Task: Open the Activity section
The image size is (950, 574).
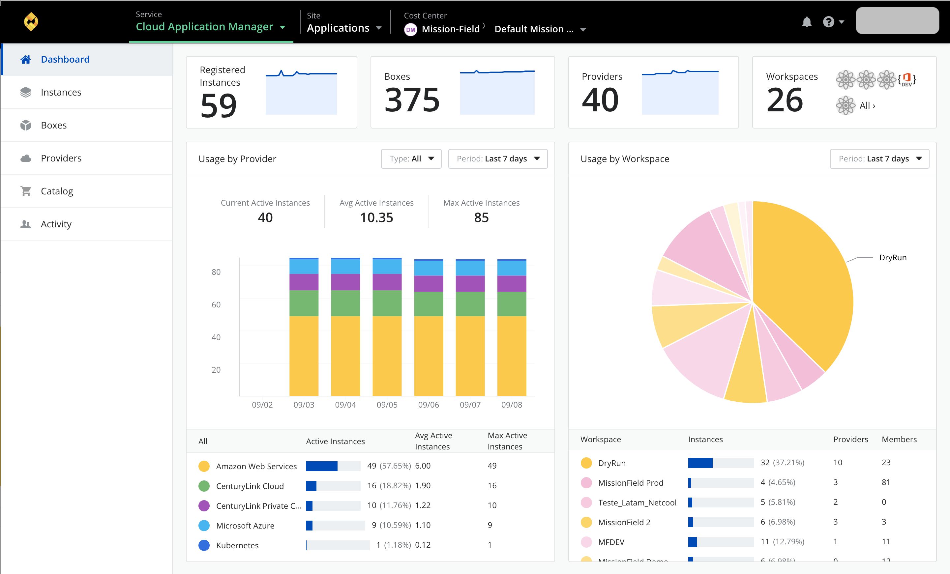Action: tap(87, 224)
